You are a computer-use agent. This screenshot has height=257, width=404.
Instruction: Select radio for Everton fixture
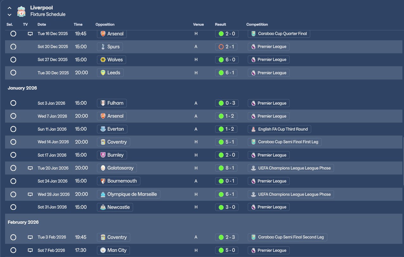click(x=13, y=129)
